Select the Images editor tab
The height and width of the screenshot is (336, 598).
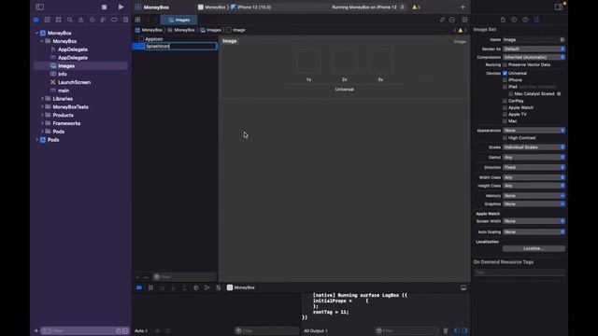coord(178,20)
